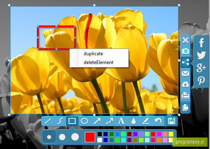Copy the screenshot to the clipboard
210x149 pixels.
point(185,107)
